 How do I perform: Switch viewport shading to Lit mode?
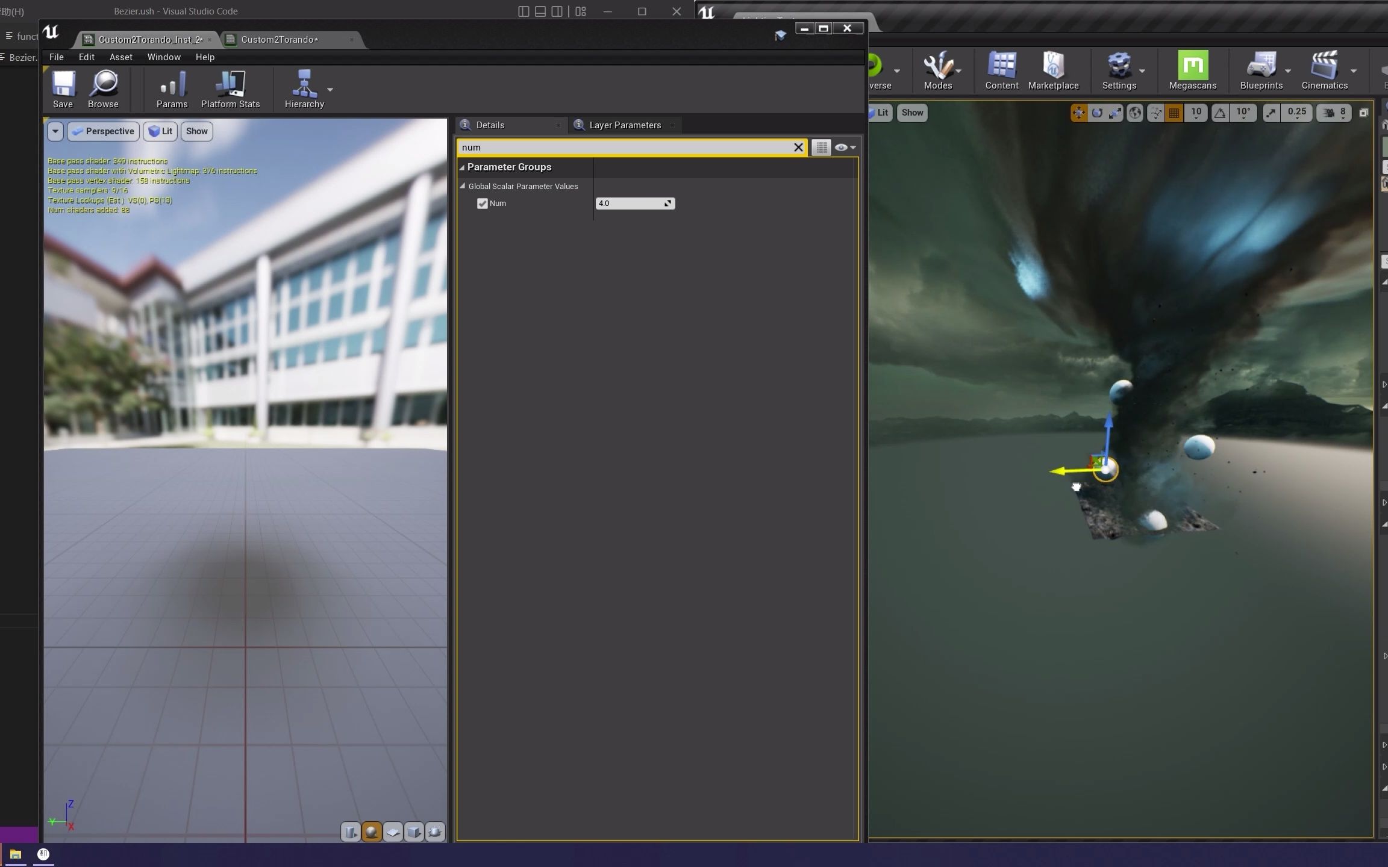(x=160, y=131)
